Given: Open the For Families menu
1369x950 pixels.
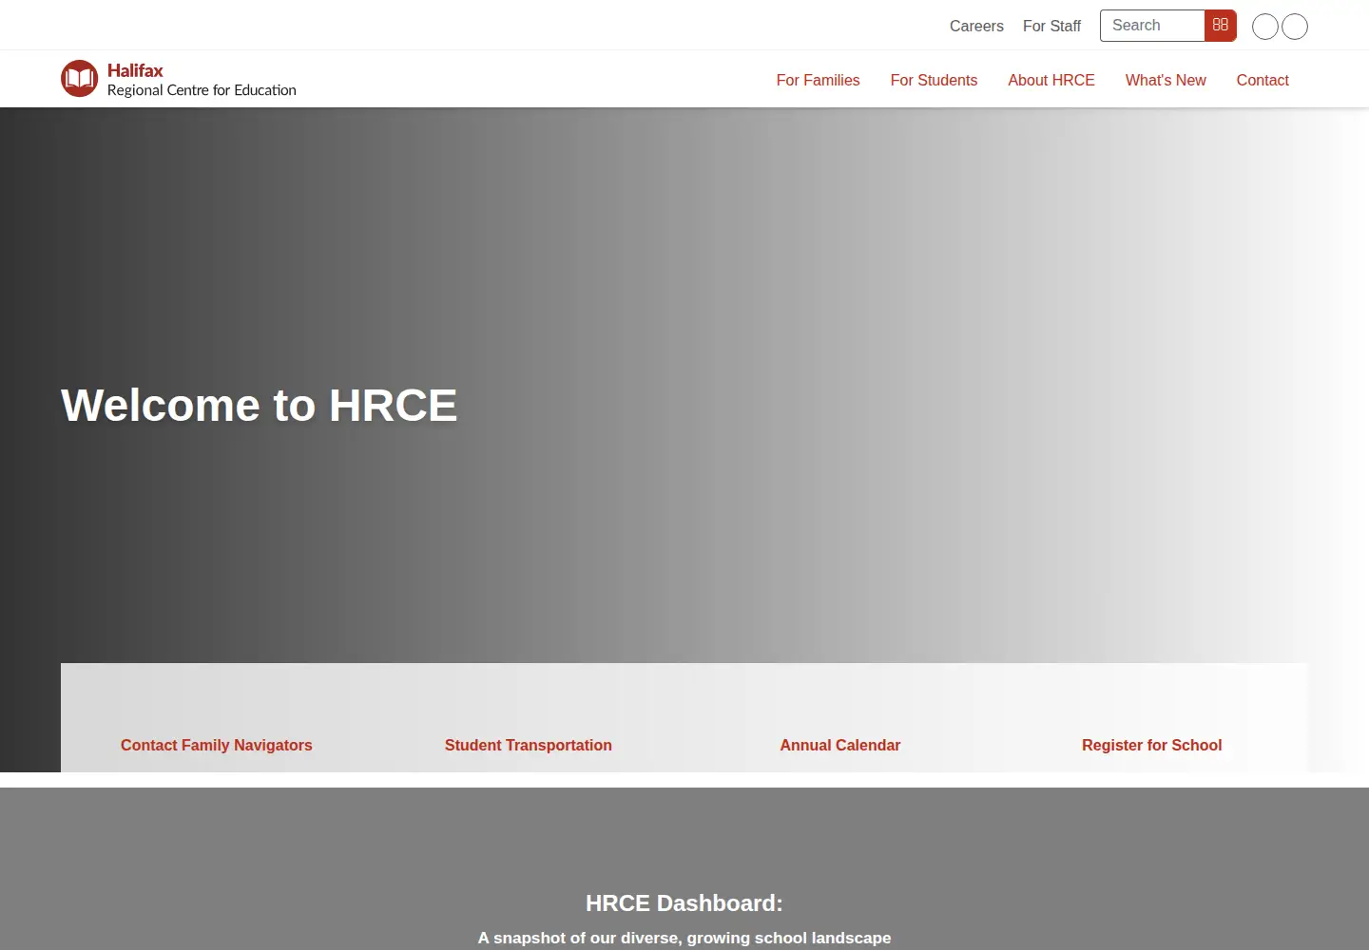Looking at the screenshot, I should (818, 81).
